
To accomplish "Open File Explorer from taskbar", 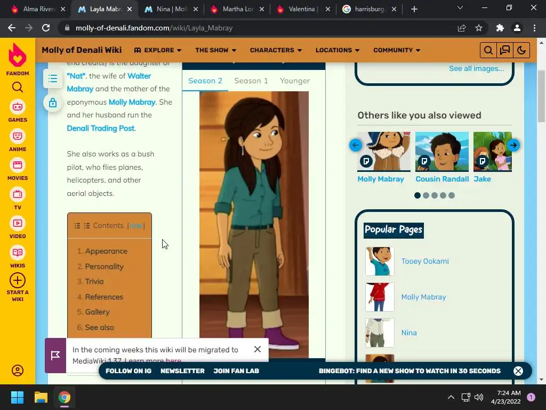I will click(41, 397).
